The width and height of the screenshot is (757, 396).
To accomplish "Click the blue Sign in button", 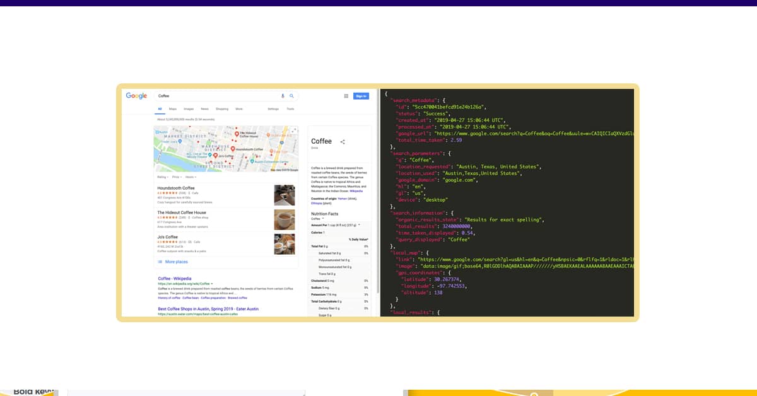I will coord(361,96).
